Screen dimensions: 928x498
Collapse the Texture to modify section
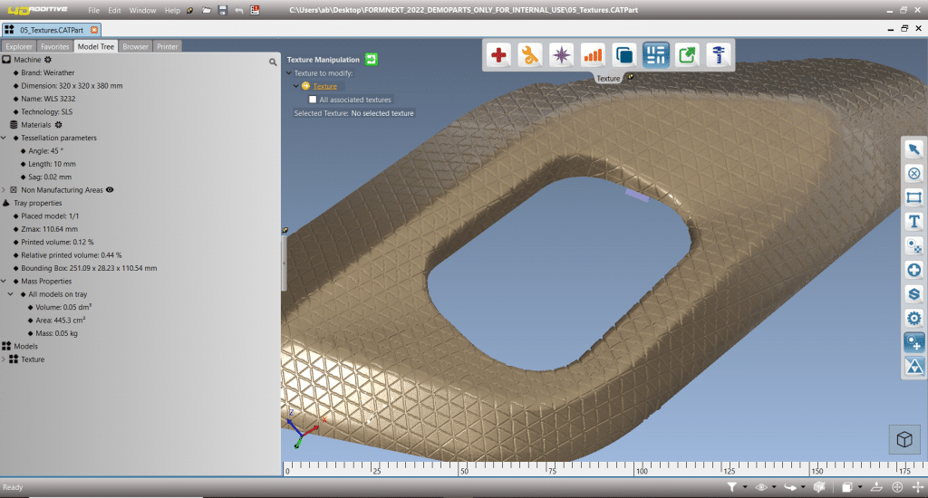(x=289, y=72)
